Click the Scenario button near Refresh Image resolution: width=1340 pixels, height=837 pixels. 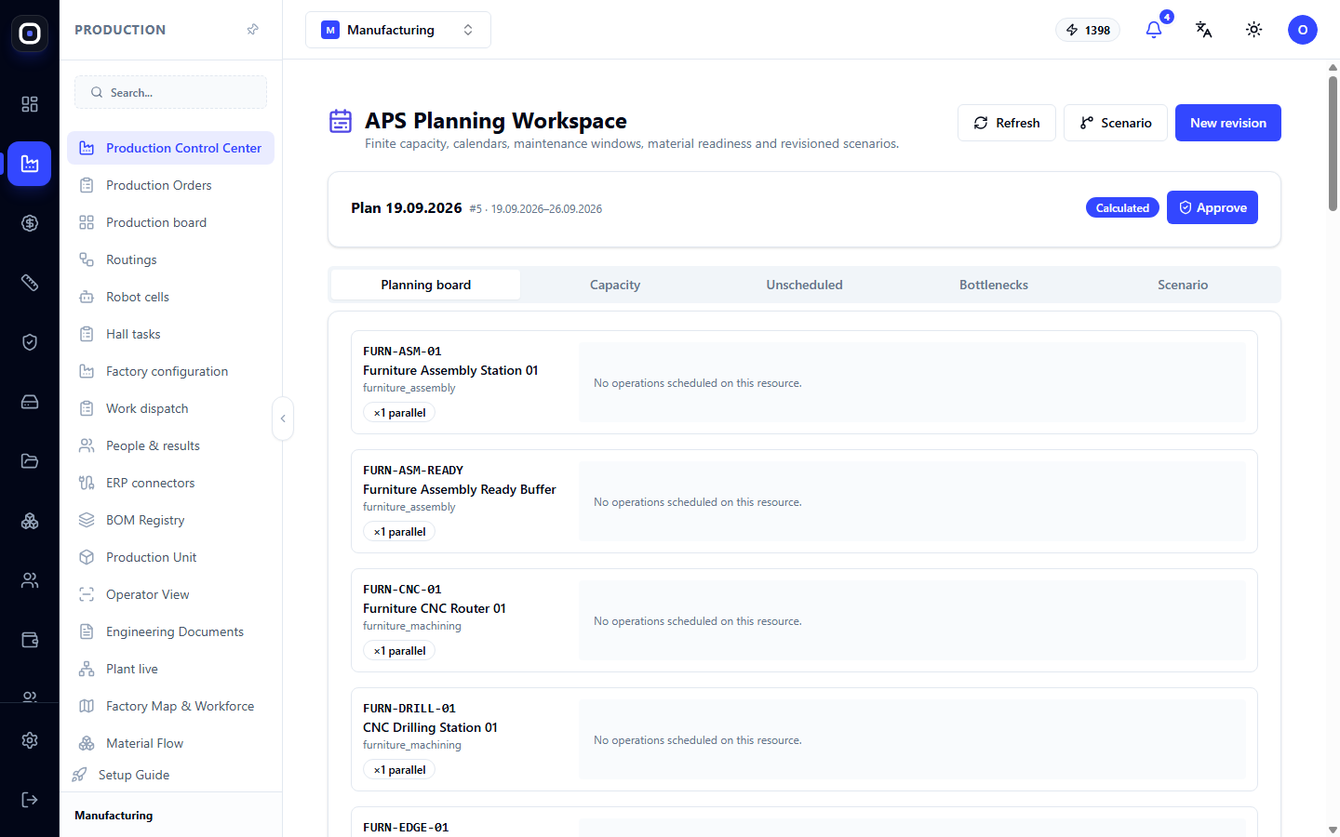1116,123
